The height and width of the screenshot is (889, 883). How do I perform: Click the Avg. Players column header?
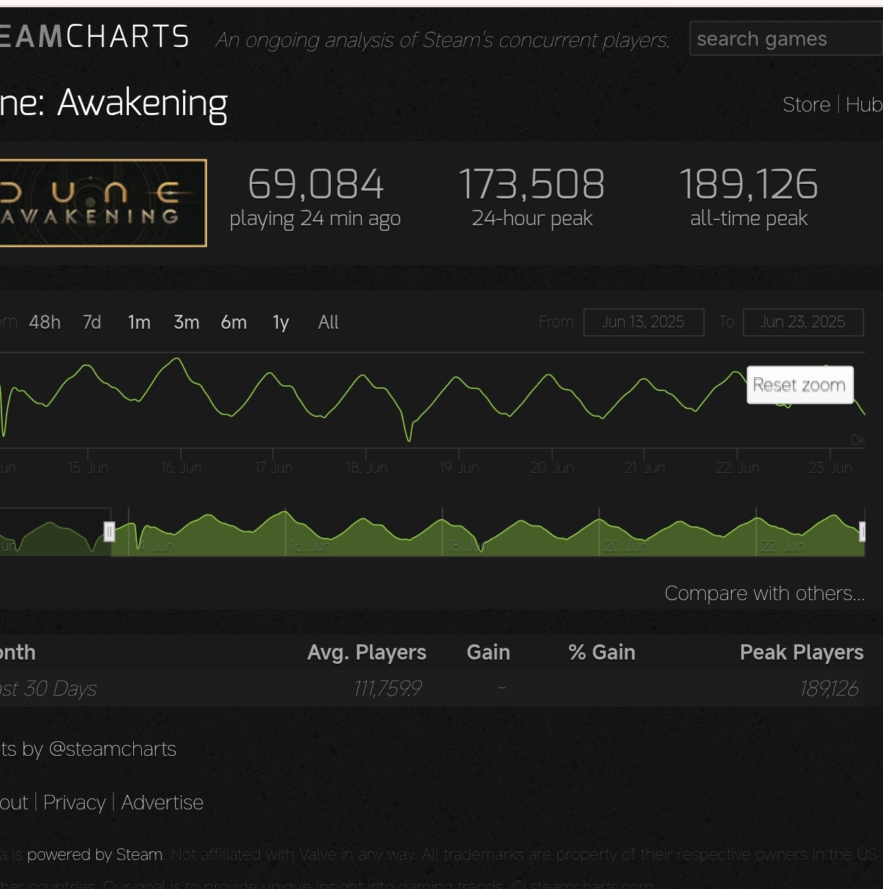[367, 652]
